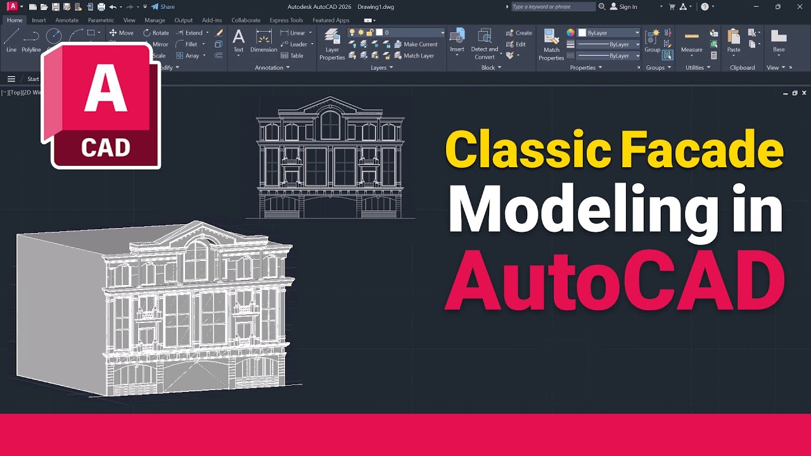Select the Array tool
811x456 pixels.
(188, 56)
